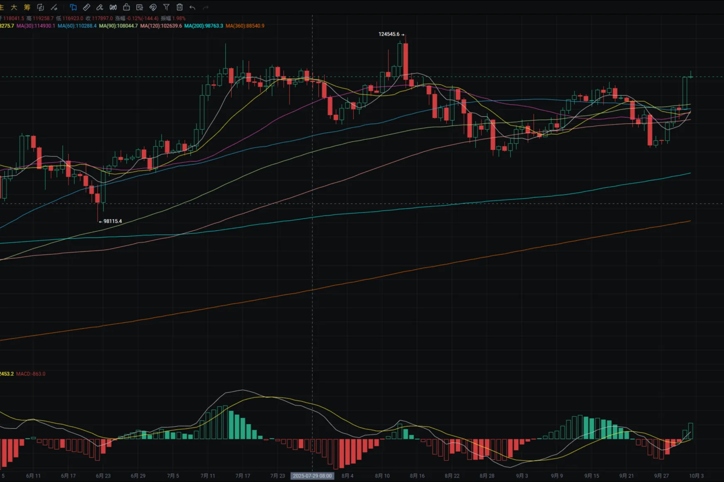Open the MACD indicator label settings

(31, 374)
